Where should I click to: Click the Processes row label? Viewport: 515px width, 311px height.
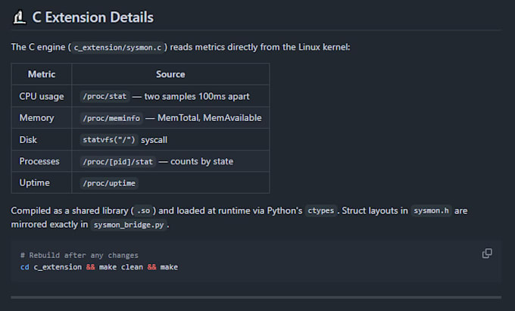point(39,161)
